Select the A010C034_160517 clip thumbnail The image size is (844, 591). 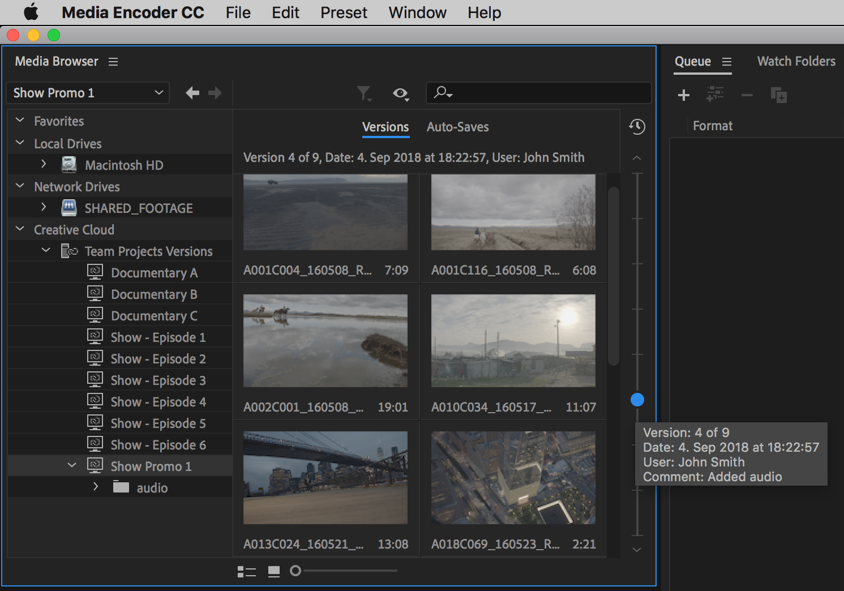click(x=513, y=341)
